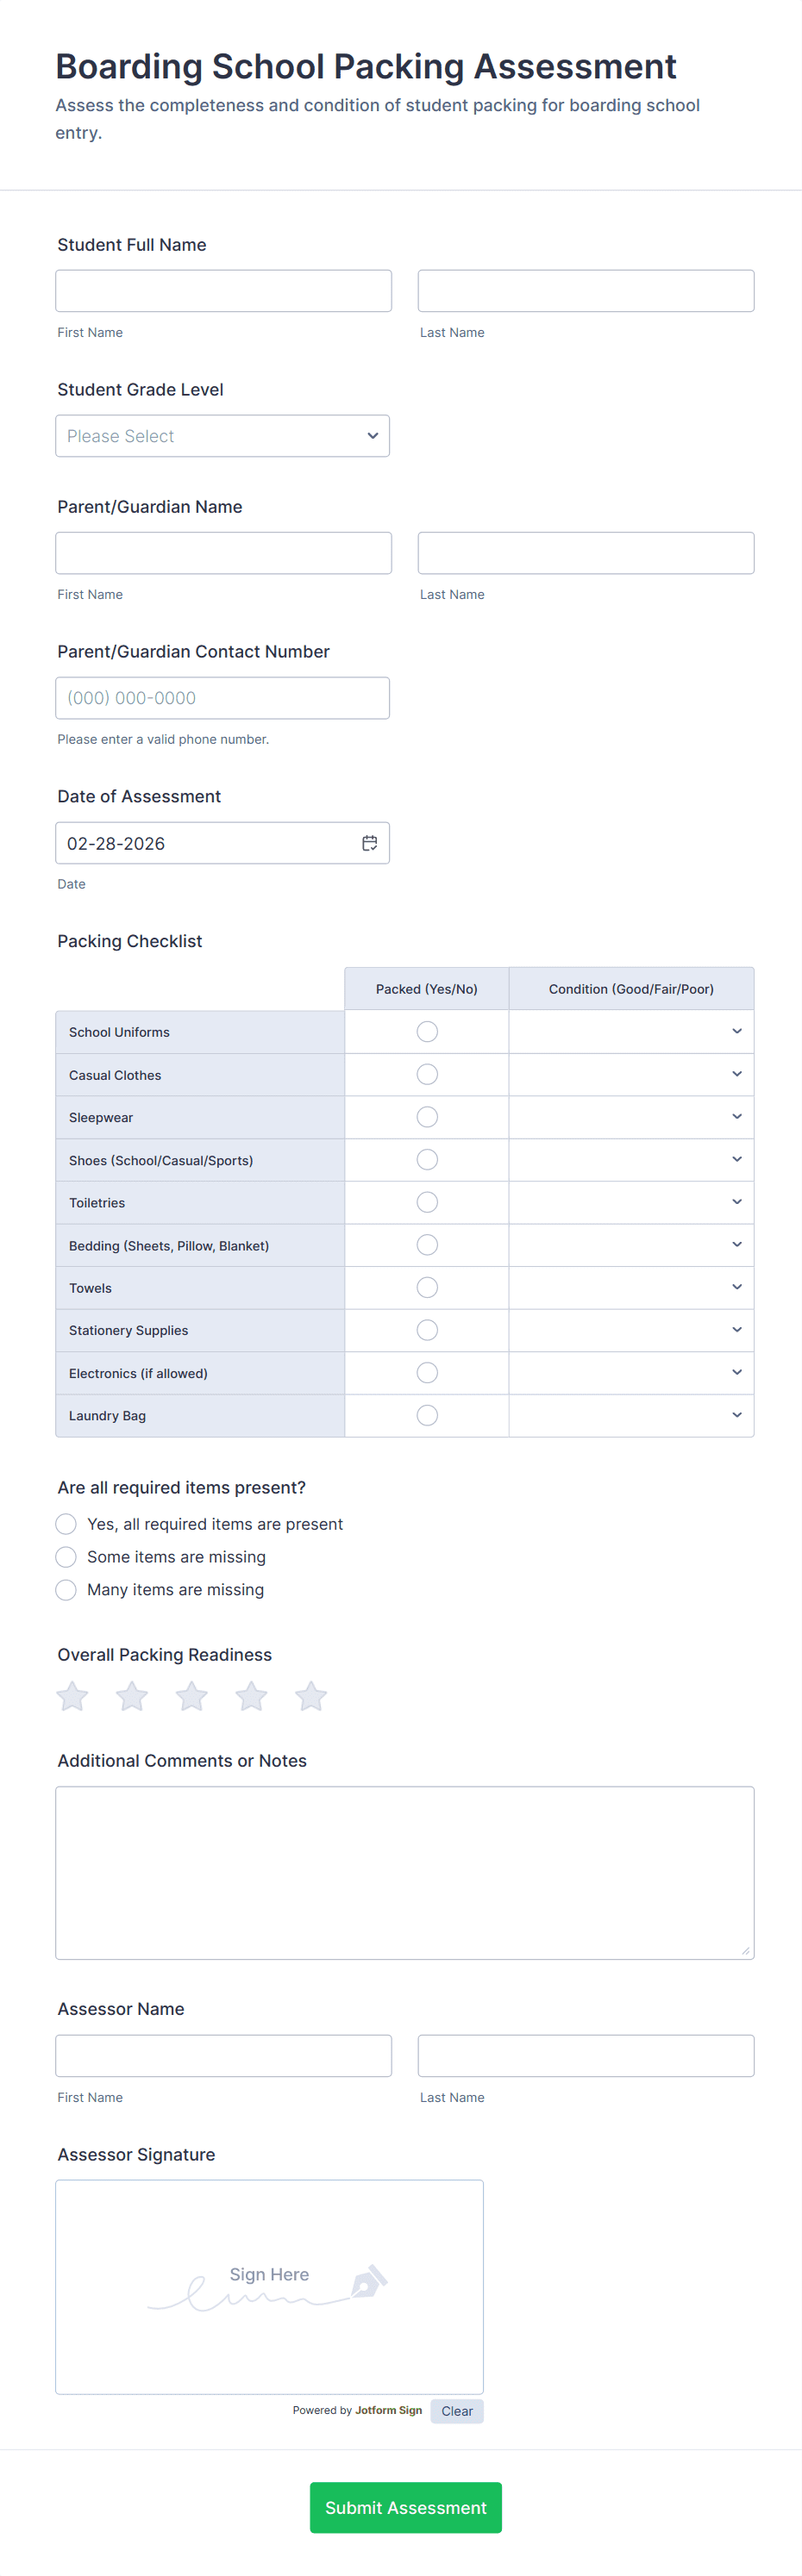
Task: Set readiness to three stars
Action: click(x=191, y=1696)
